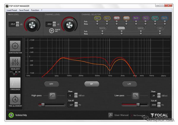Image resolution: width=178 pixels, height=125 pixels.
Task: Open the Load Preset menu
Action: tap(12, 10)
